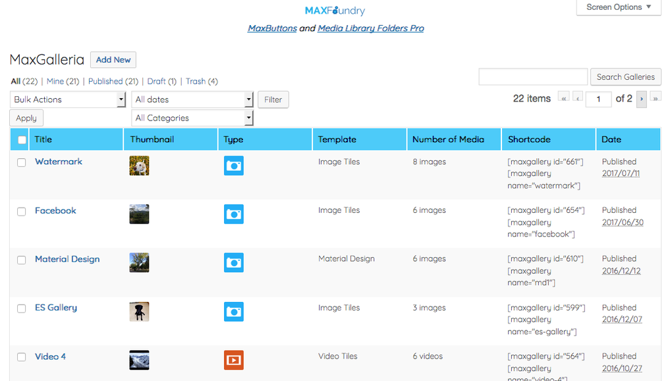Viewport: 672px width, 381px height.
Task: Open the Media Library Folders Pro link
Action: click(370, 28)
